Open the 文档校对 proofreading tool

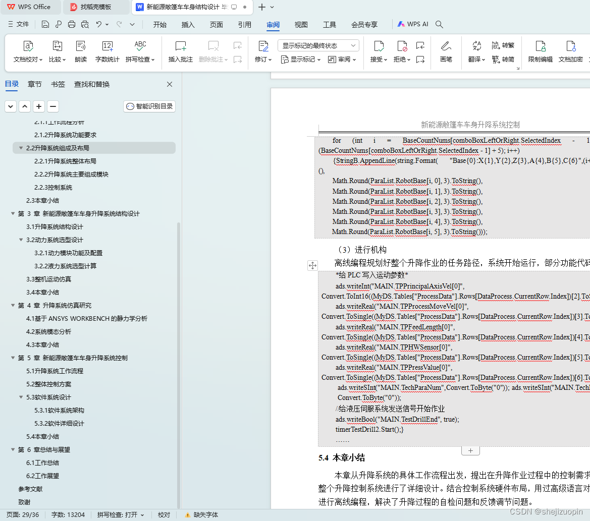(28, 51)
